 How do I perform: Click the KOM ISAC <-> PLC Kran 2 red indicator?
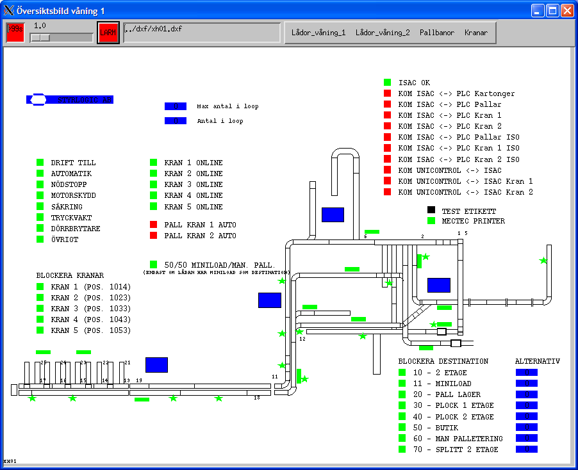(387, 126)
